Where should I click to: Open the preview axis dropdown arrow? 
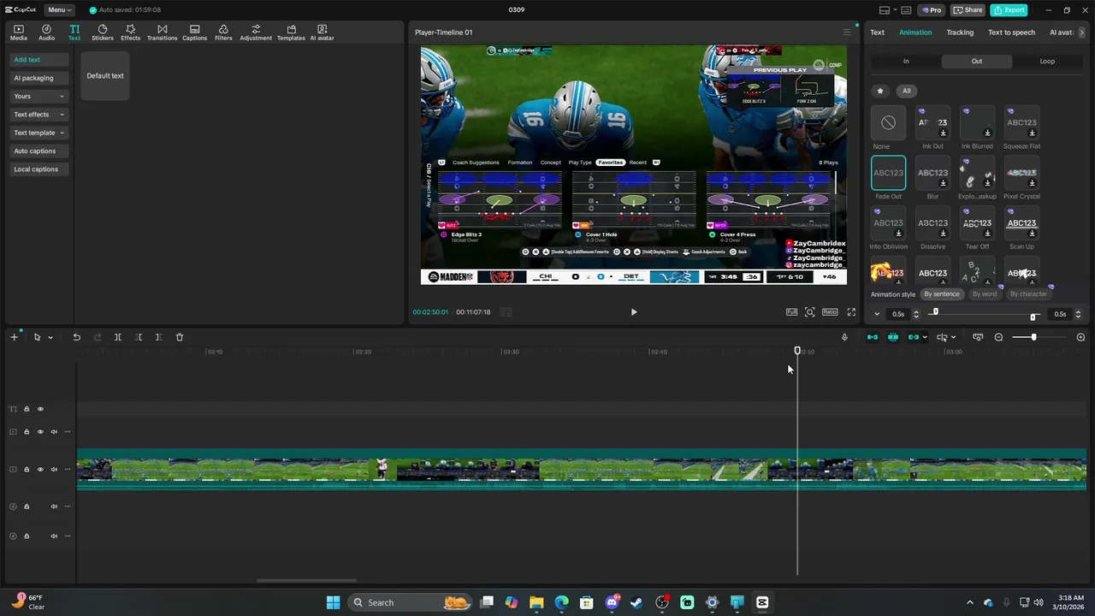tap(953, 337)
